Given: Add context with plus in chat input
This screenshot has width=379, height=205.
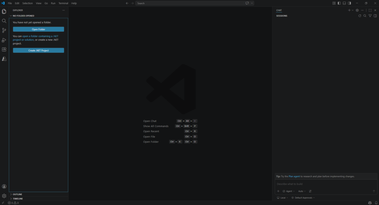Looking at the screenshot, I should (x=278, y=191).
